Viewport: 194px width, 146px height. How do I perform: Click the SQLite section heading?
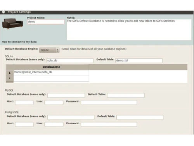coord(9,56)
